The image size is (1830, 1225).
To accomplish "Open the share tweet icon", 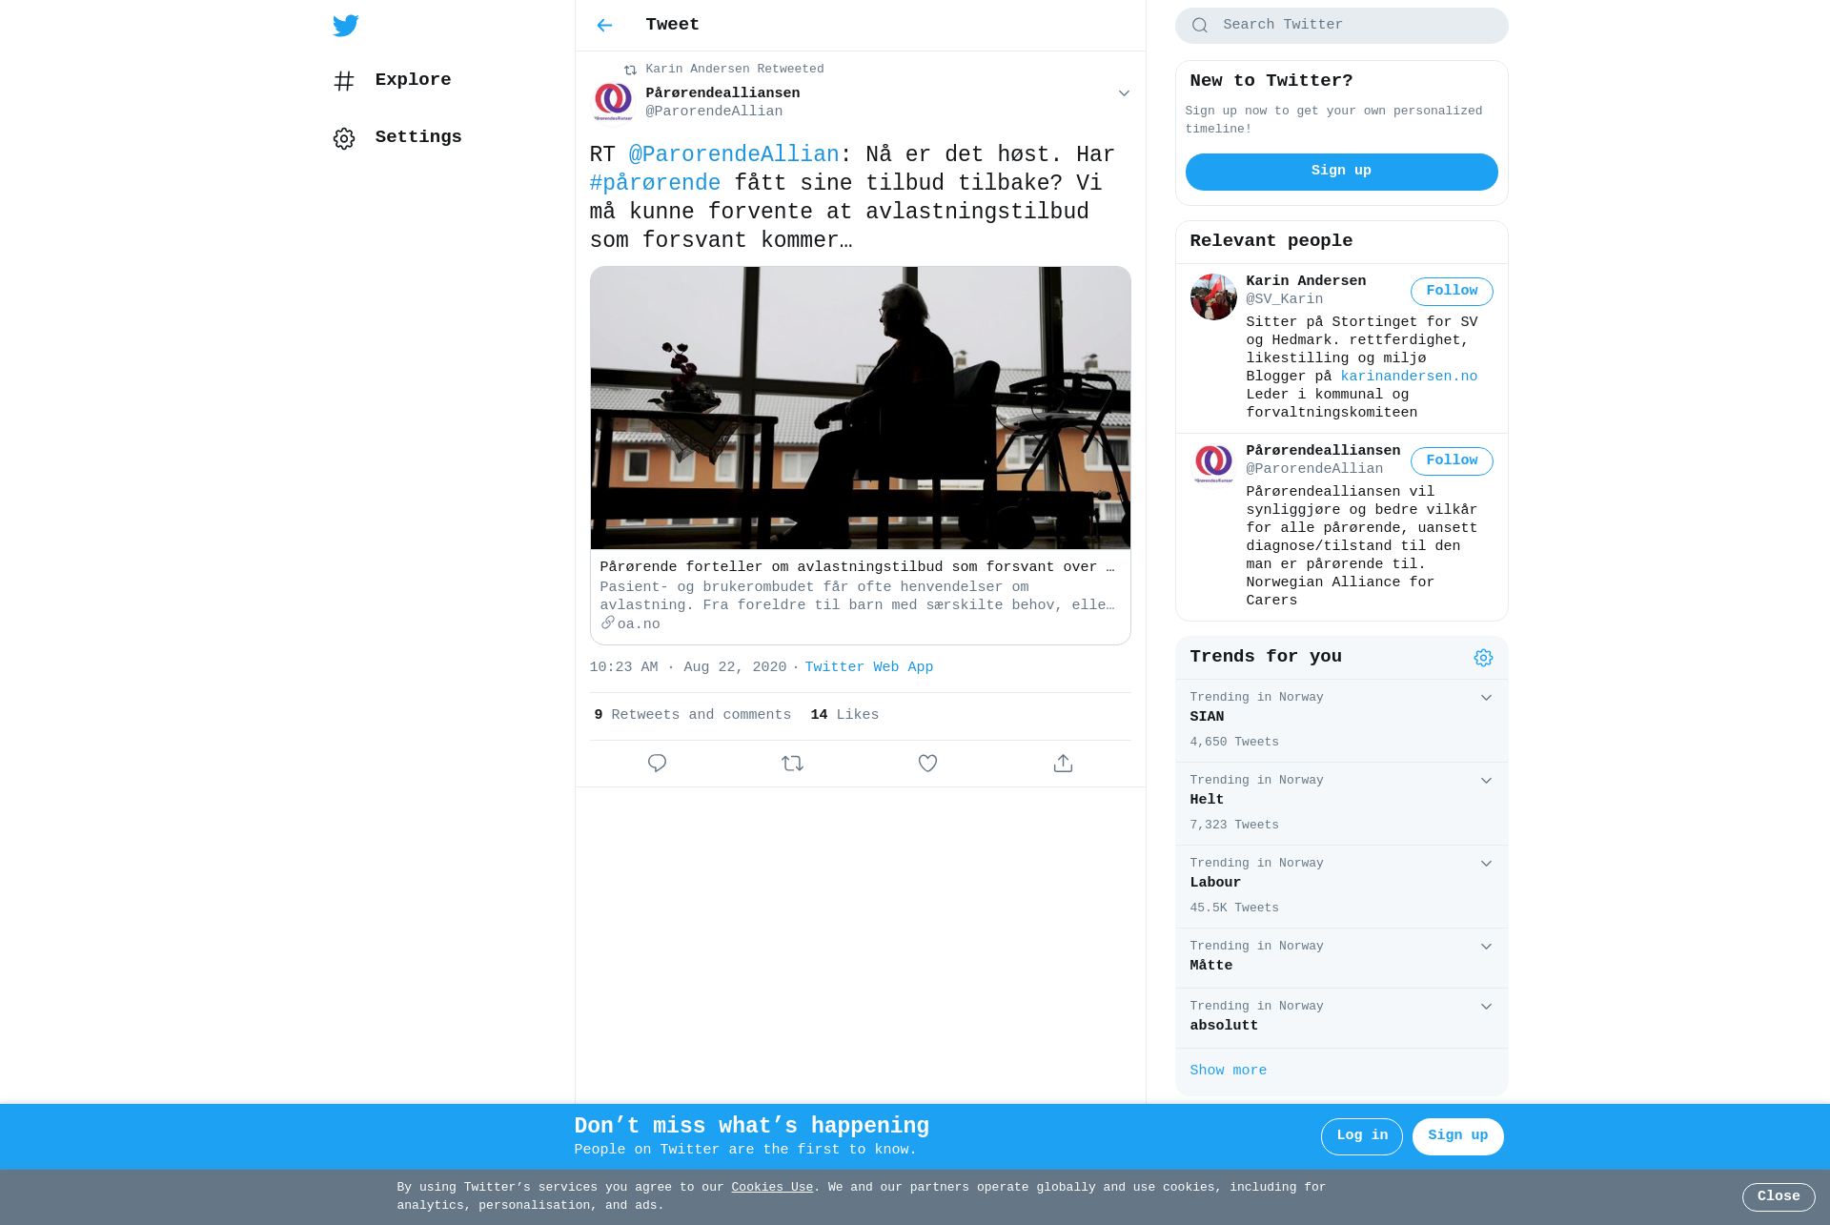I will (1063, 764).
